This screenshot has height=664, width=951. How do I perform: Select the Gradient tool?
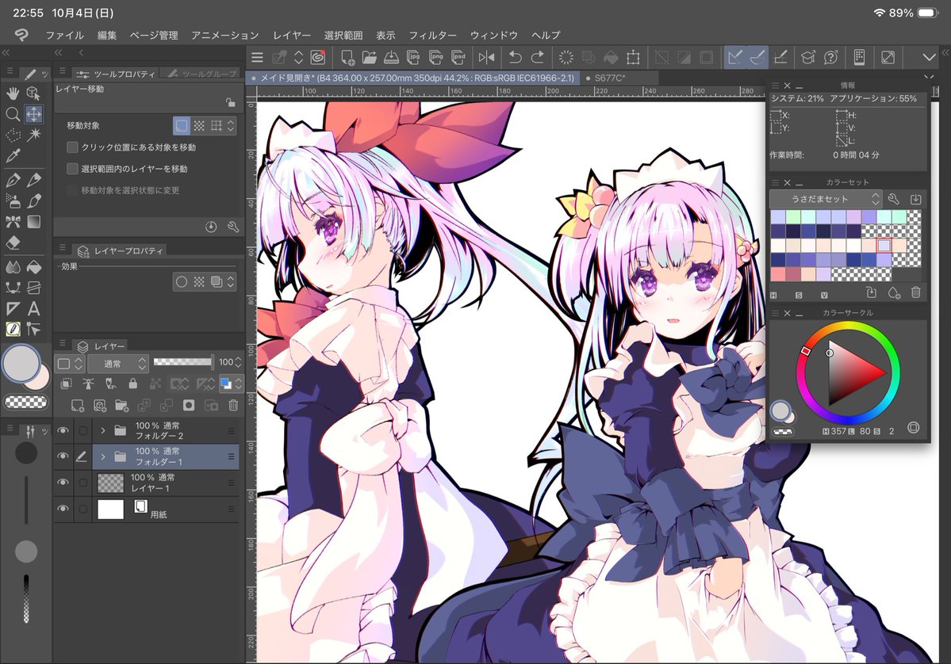(34, 222)
